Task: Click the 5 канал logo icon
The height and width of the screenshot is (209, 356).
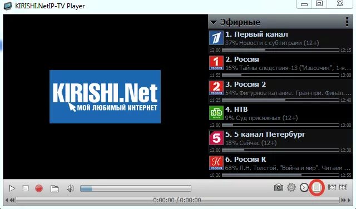Action: (216, 138)
